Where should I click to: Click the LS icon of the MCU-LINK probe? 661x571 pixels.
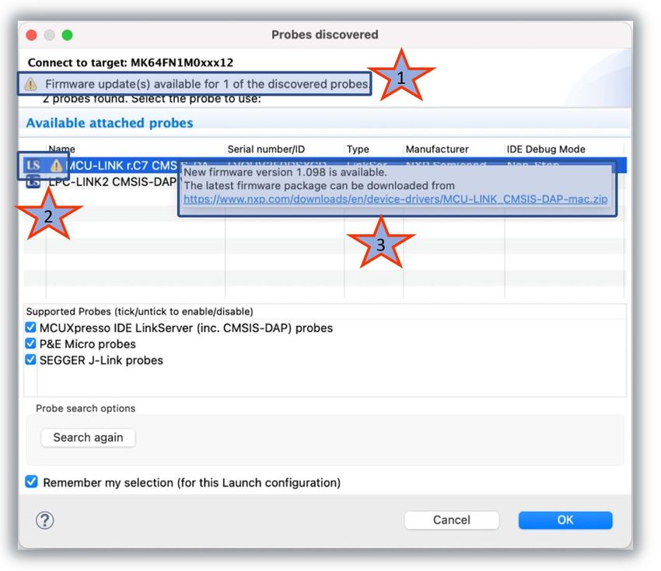(x=33, y=165)
